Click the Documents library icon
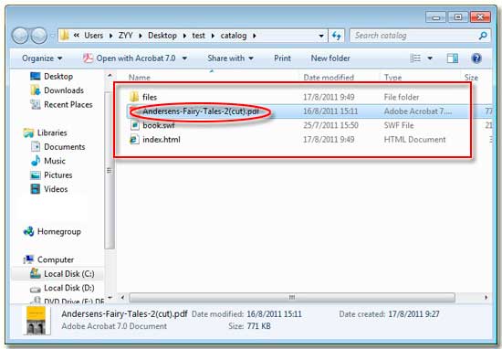502x349 pixels. (x=36, y=147)
